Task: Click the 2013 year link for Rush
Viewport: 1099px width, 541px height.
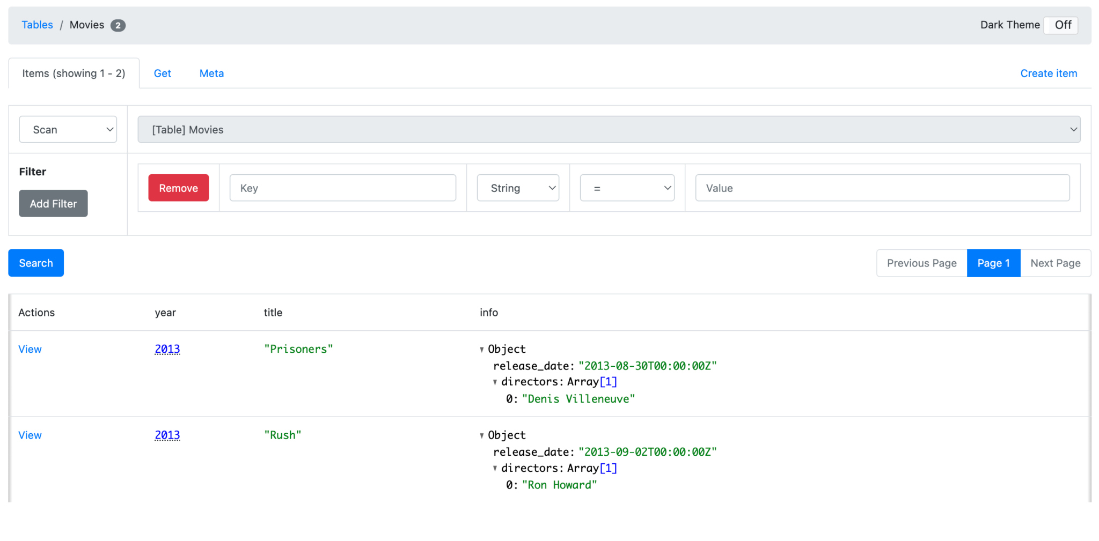Action: (167, 435)
